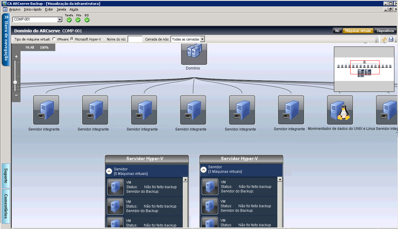Open the Camada de nós dropdown
The height and width of the screenshot is (229, 398).
[202, 39]
